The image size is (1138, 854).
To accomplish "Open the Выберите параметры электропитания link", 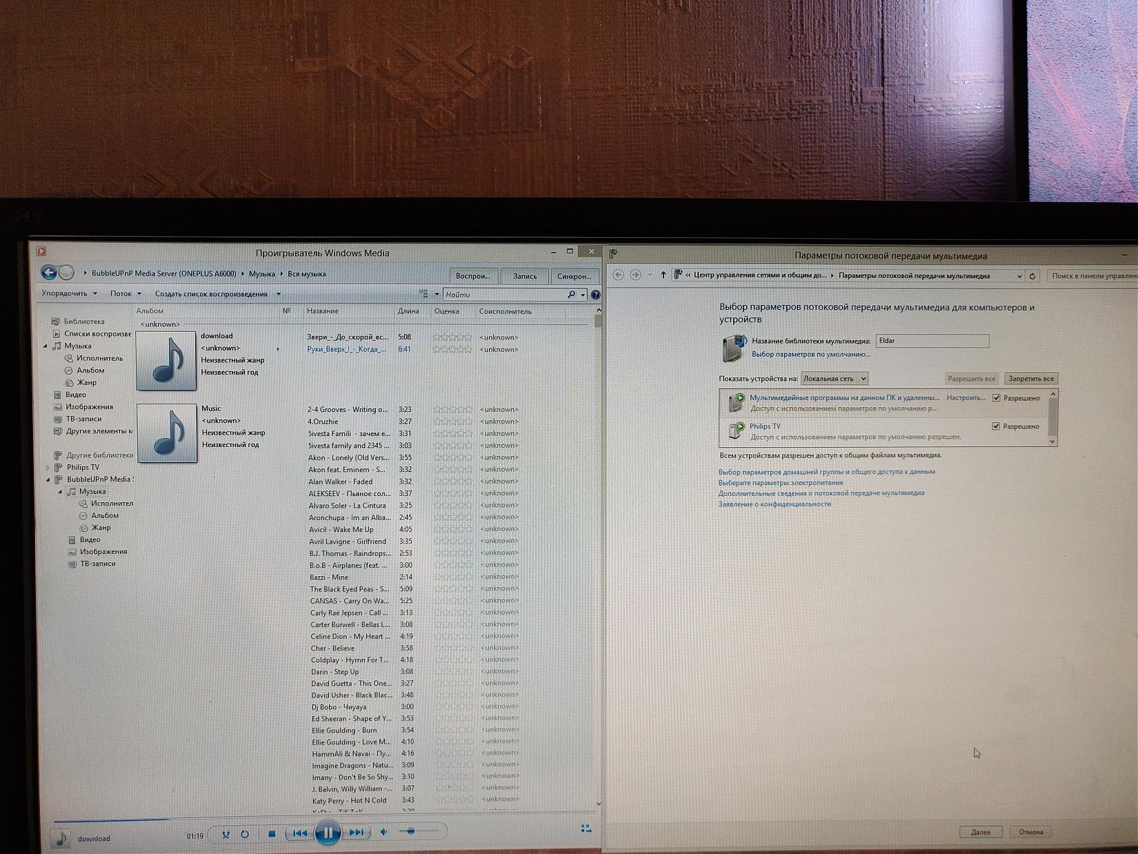I will [780, 483].
